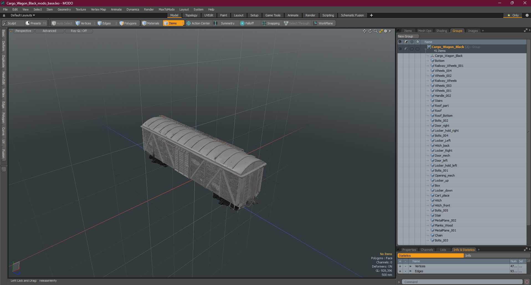Switch to the Mesh Ops panel tab
The height and width of the screenshot is (285, 531).
pos(425,31)
